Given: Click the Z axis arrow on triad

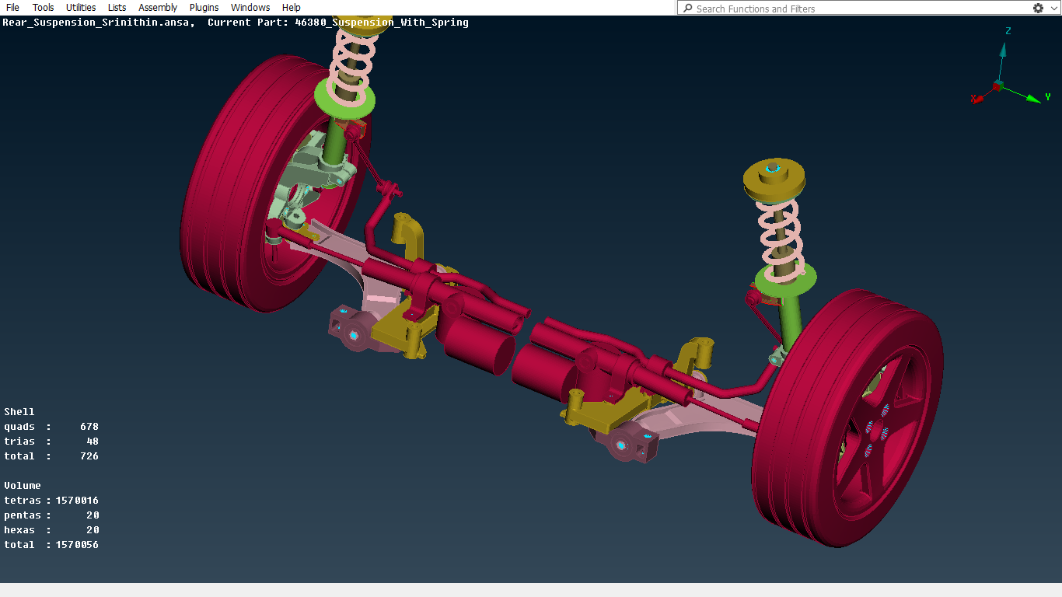Looking at the screenshot, I should [1004, 51].
